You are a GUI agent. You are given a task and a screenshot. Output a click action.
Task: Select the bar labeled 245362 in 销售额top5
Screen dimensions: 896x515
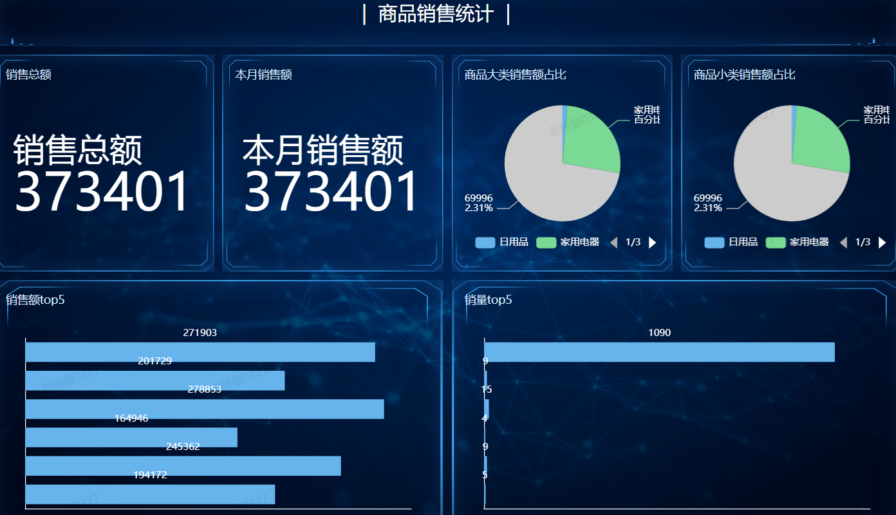click(x=183, y=466)
